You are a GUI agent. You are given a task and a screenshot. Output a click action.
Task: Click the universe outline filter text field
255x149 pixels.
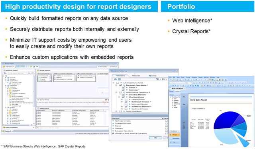(18, 73)
